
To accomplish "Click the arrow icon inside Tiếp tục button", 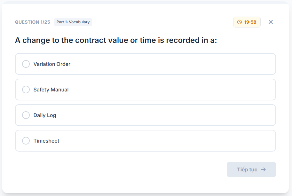I will coord(264,169).
